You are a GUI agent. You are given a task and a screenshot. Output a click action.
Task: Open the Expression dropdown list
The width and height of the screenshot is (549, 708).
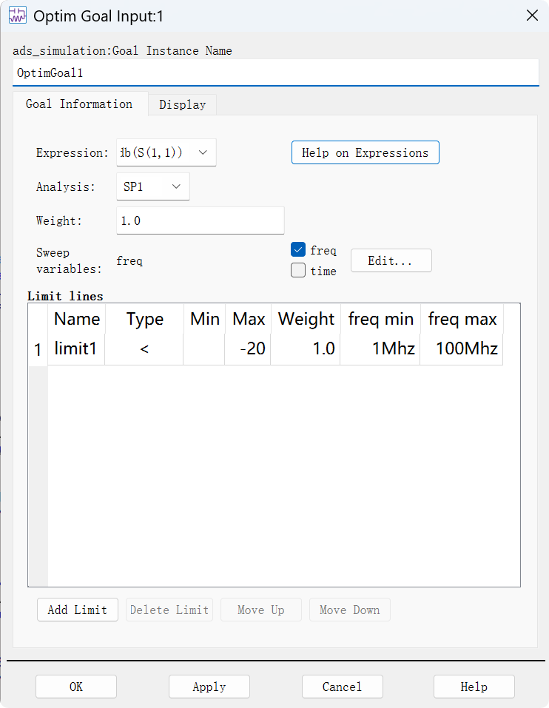click(x=166, y=152)
